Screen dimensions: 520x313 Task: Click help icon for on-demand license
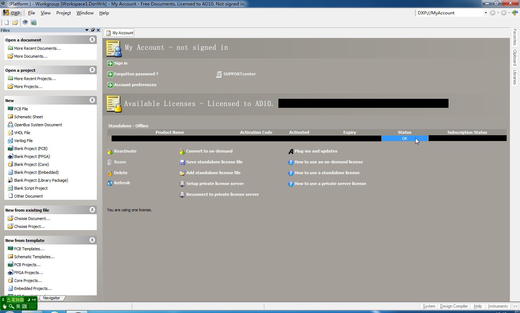(291, 162)
